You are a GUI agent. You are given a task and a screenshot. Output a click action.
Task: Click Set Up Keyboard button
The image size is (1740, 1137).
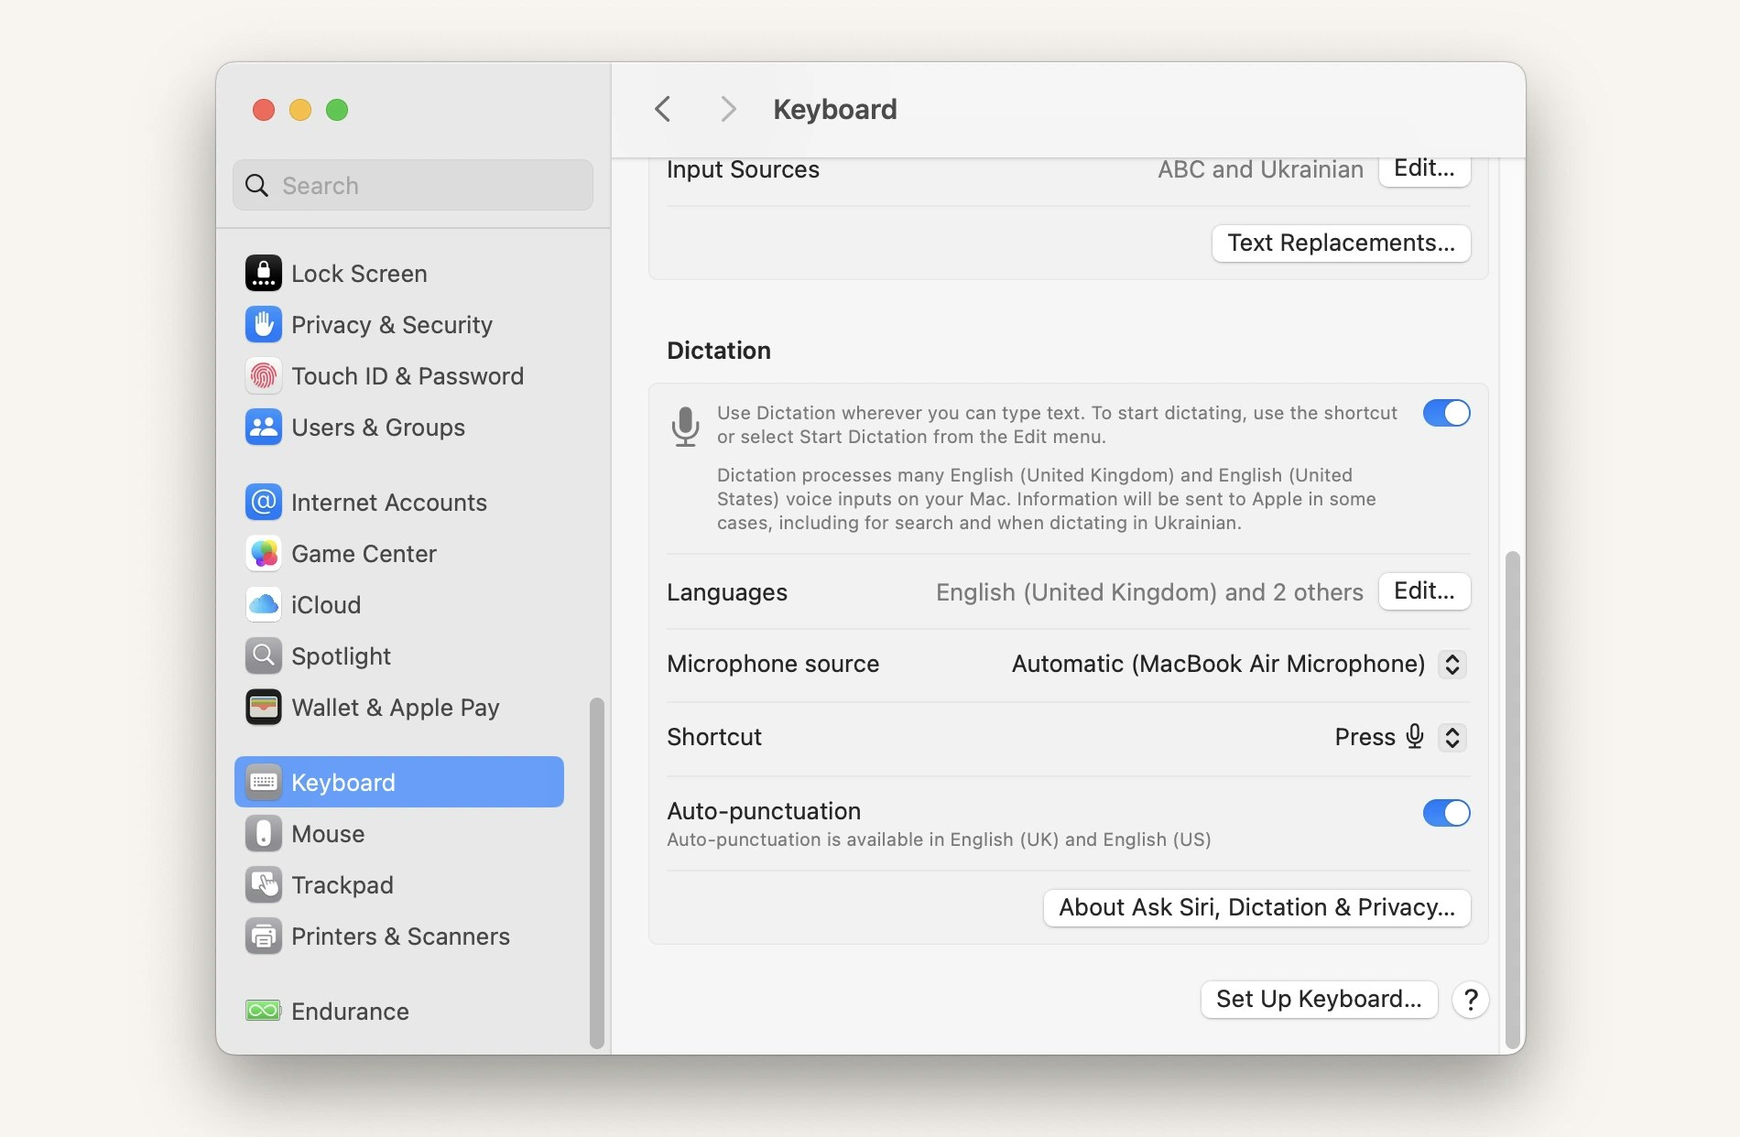click(x=1319, y=1000)
